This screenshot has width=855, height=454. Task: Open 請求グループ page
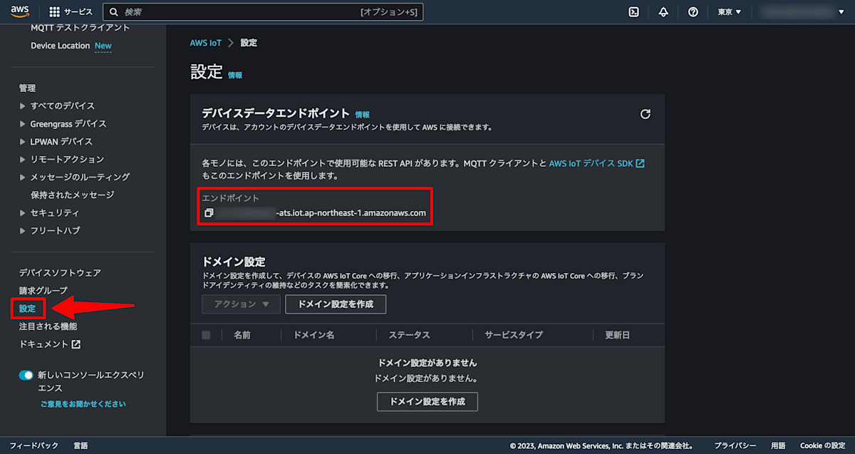click(43, 290)
